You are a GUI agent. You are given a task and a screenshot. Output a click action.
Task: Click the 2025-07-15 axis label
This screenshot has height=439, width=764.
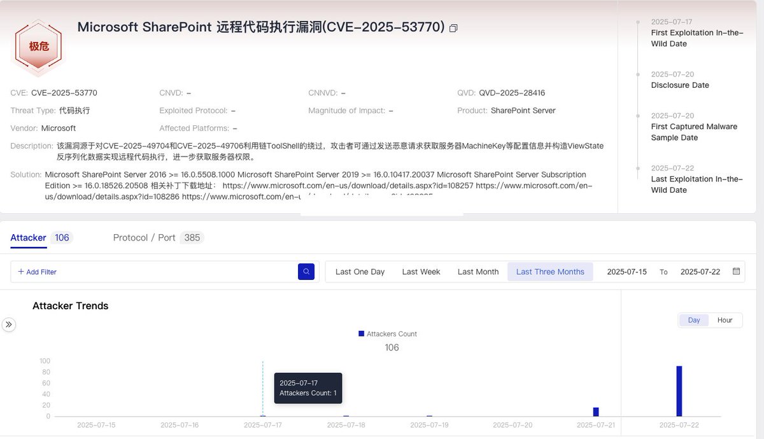pyautogui.click(x=96, y=424)
